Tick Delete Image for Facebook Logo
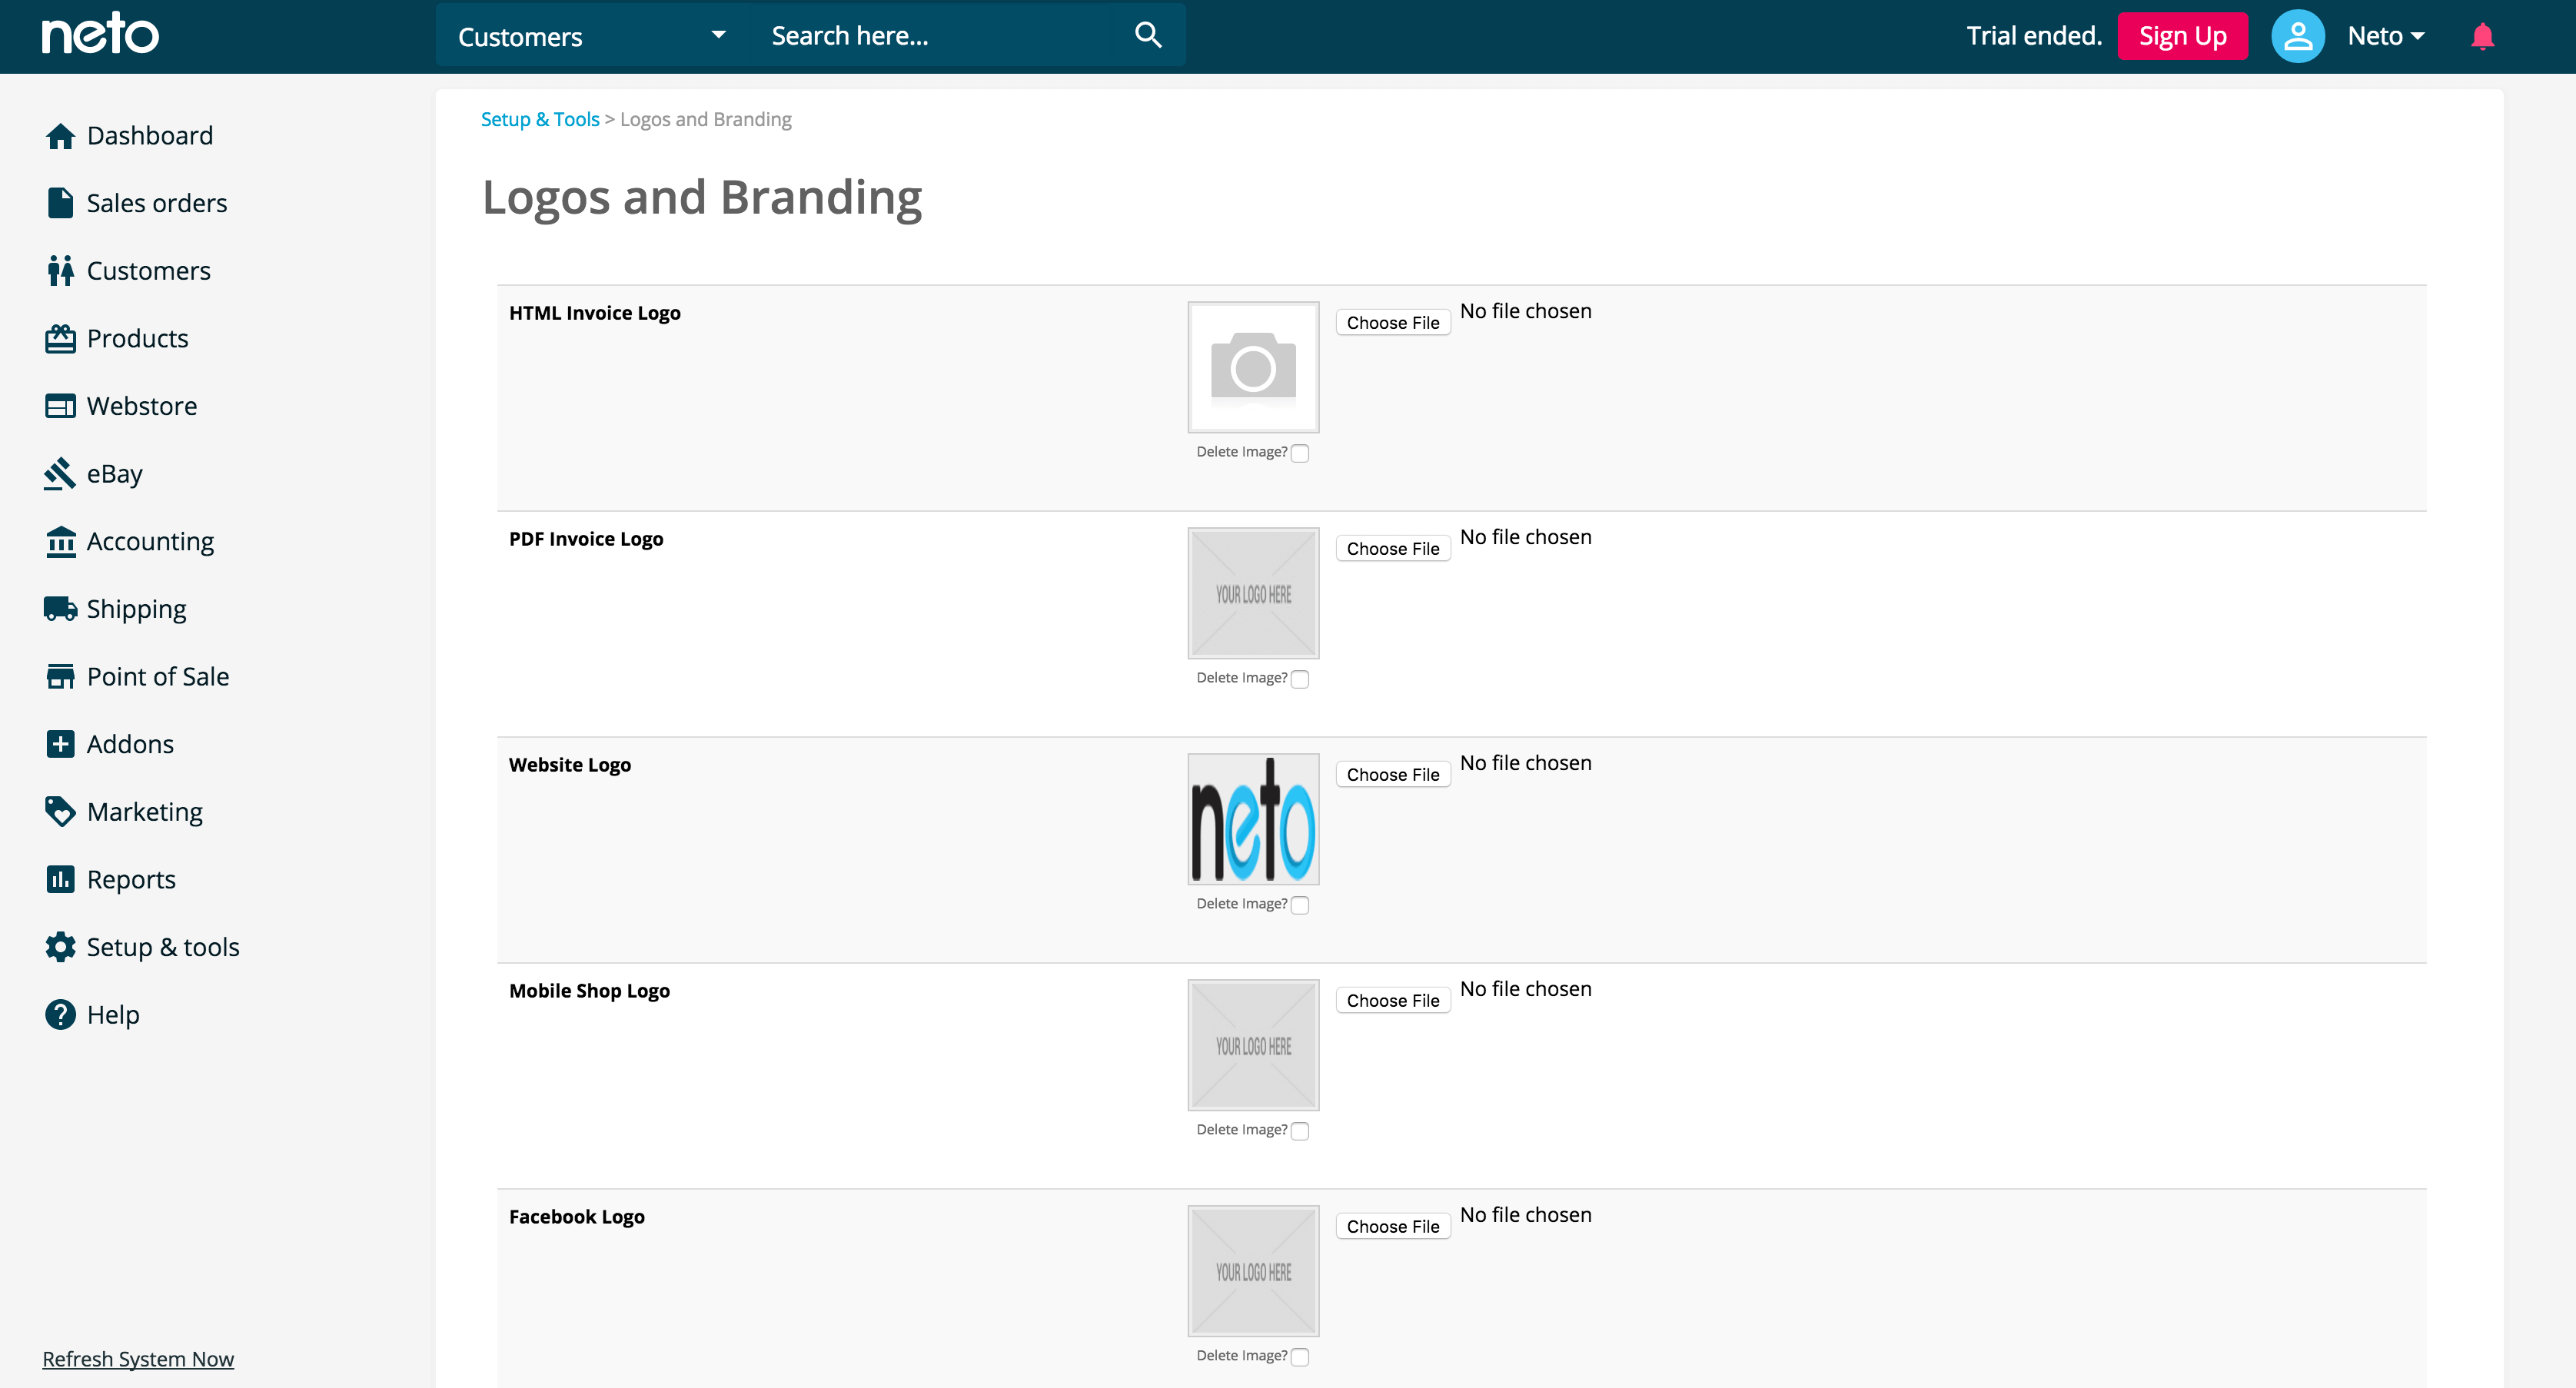Screen dimensions: 2576x1388 (x=1300, y=1357)
